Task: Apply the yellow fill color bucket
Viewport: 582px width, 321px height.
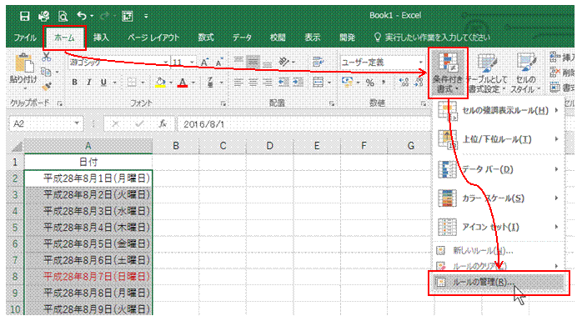Action: click(160, 83)
